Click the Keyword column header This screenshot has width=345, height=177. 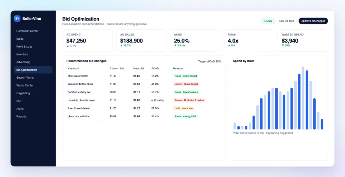pyautogui.click(x=73, y=68)
